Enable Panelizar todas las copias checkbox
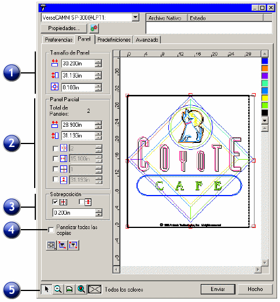This screenshot has height=302, width=280. pos(51,230)
